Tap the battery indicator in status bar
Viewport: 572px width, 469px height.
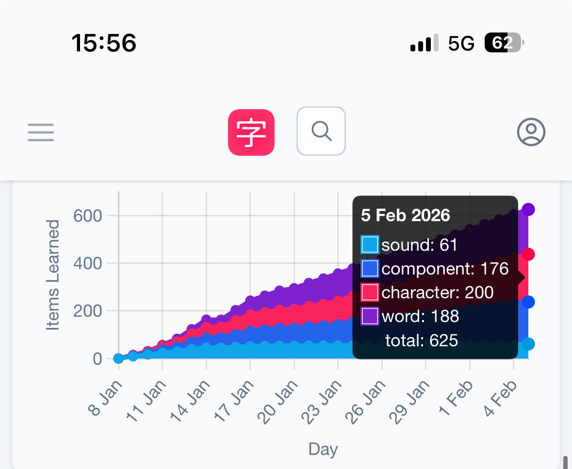pos(504,44)
